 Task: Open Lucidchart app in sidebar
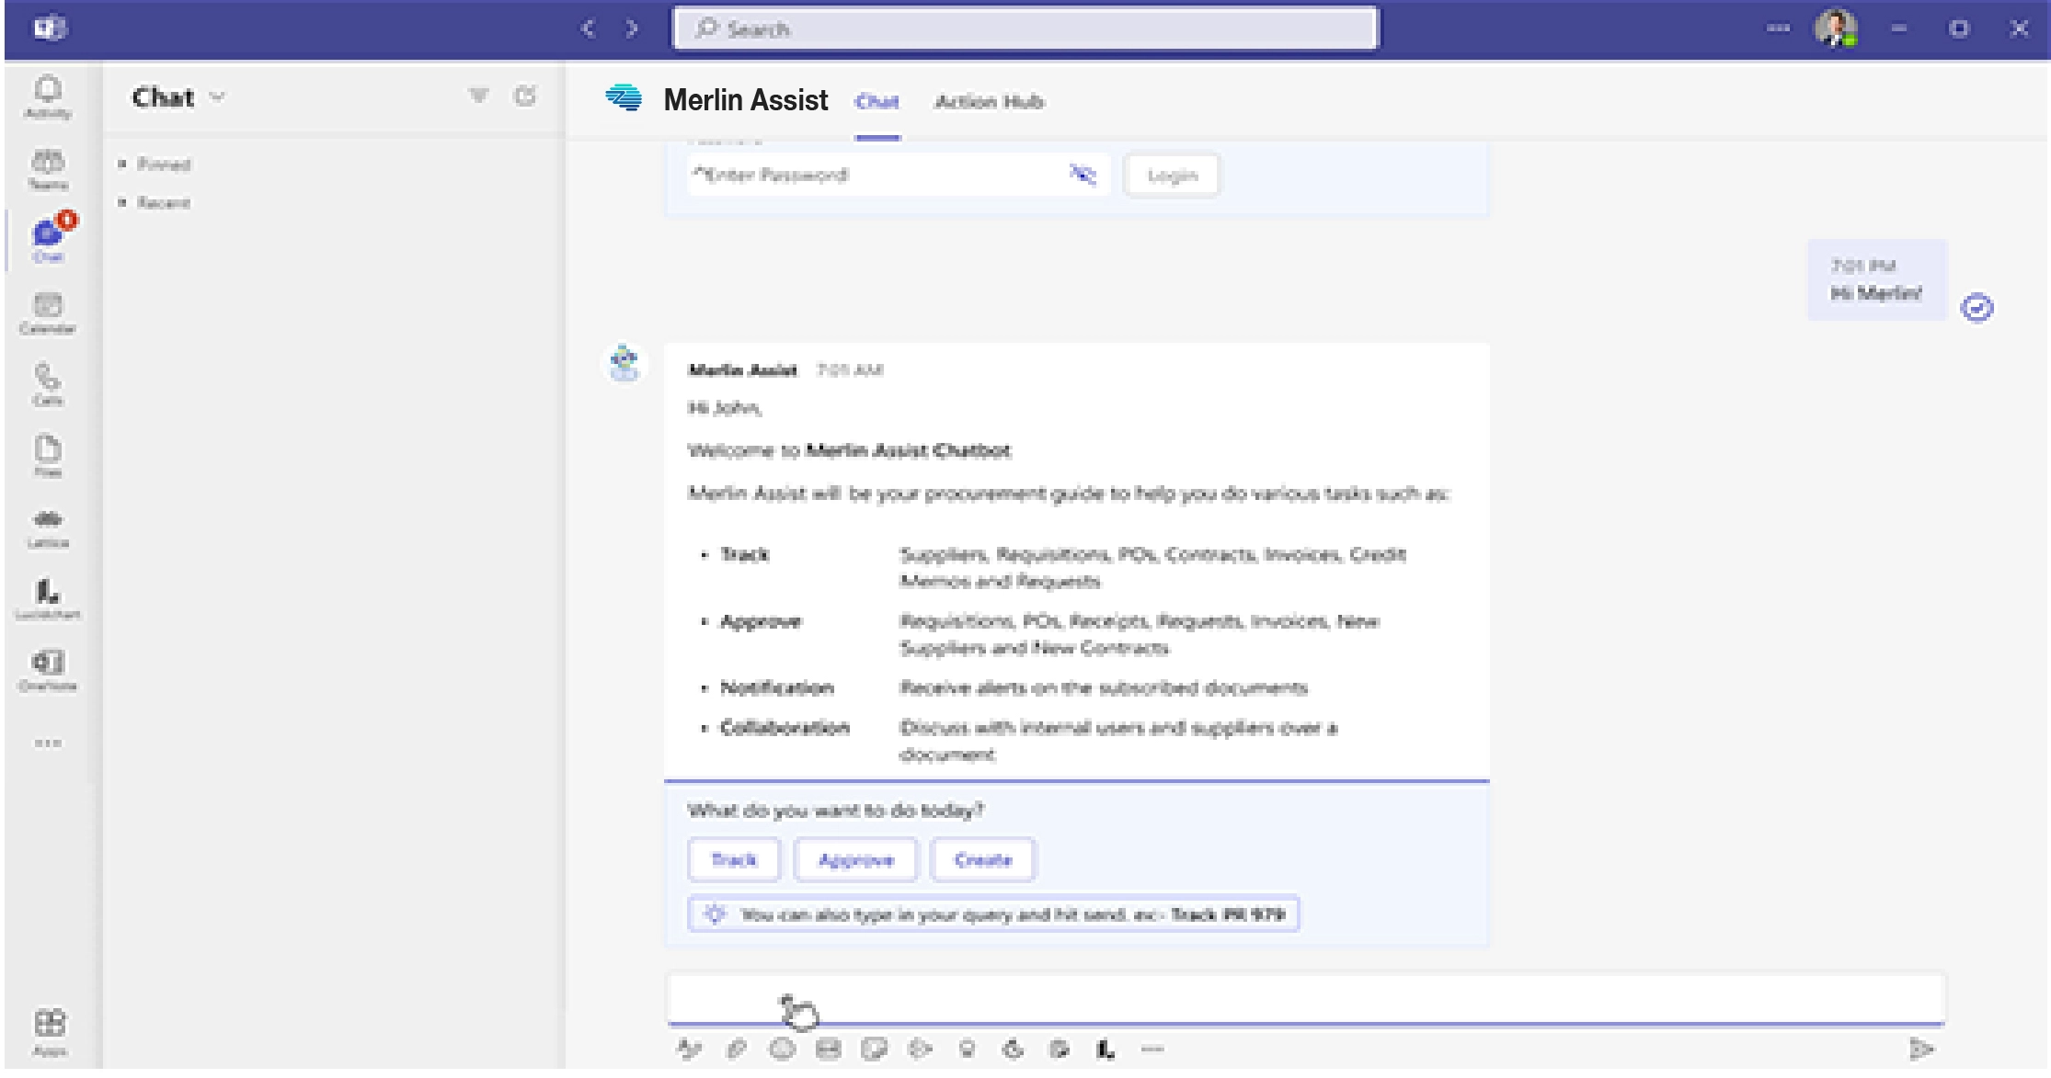48,598
